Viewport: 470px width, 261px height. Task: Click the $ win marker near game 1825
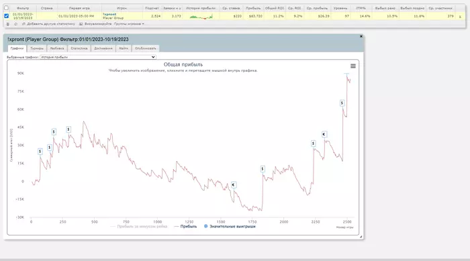click(x=263, y=169)
